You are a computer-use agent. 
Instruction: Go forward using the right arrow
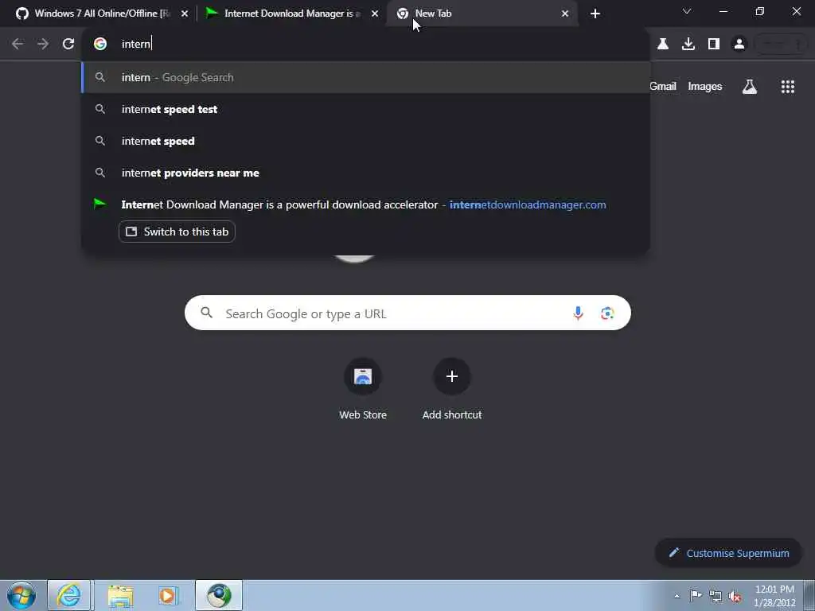(x=43, y=44)
